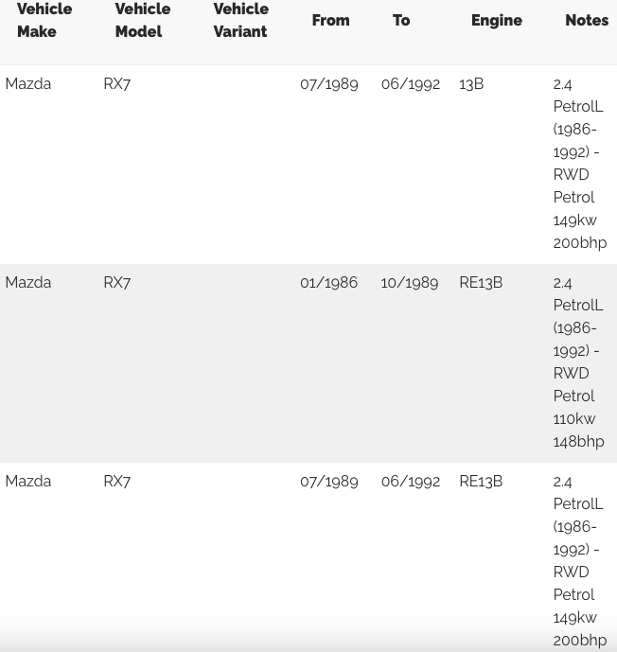Click the Notes column header
The width and height of the screenshot is (617, 652).
[x=587, y=20]
